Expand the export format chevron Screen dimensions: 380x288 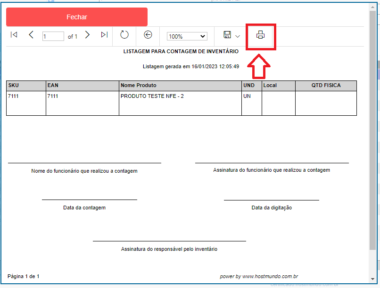point(238,36)
